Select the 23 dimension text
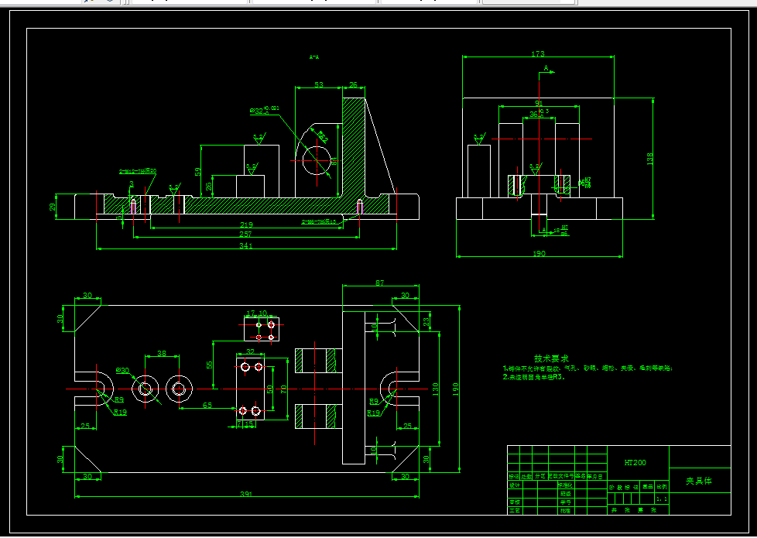The width and height of the screenshot is (757, 538). [426, 321]
